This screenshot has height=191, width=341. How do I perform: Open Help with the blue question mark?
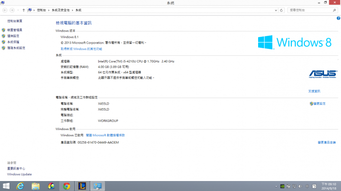pos(338,18)
